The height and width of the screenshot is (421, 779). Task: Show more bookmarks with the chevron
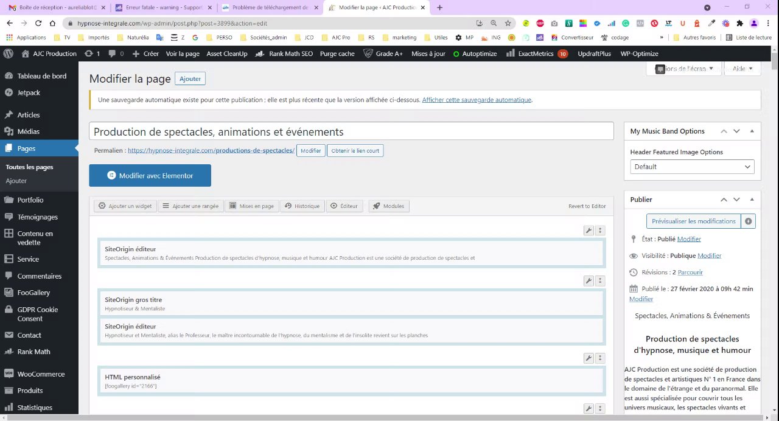661,37
